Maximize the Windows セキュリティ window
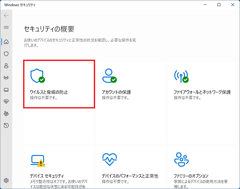This screenshot has height=189, width=240. pos(219,5)
